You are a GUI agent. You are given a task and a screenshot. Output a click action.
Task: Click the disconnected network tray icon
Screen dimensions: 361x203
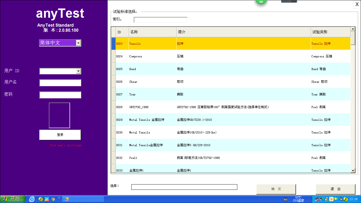317,199
